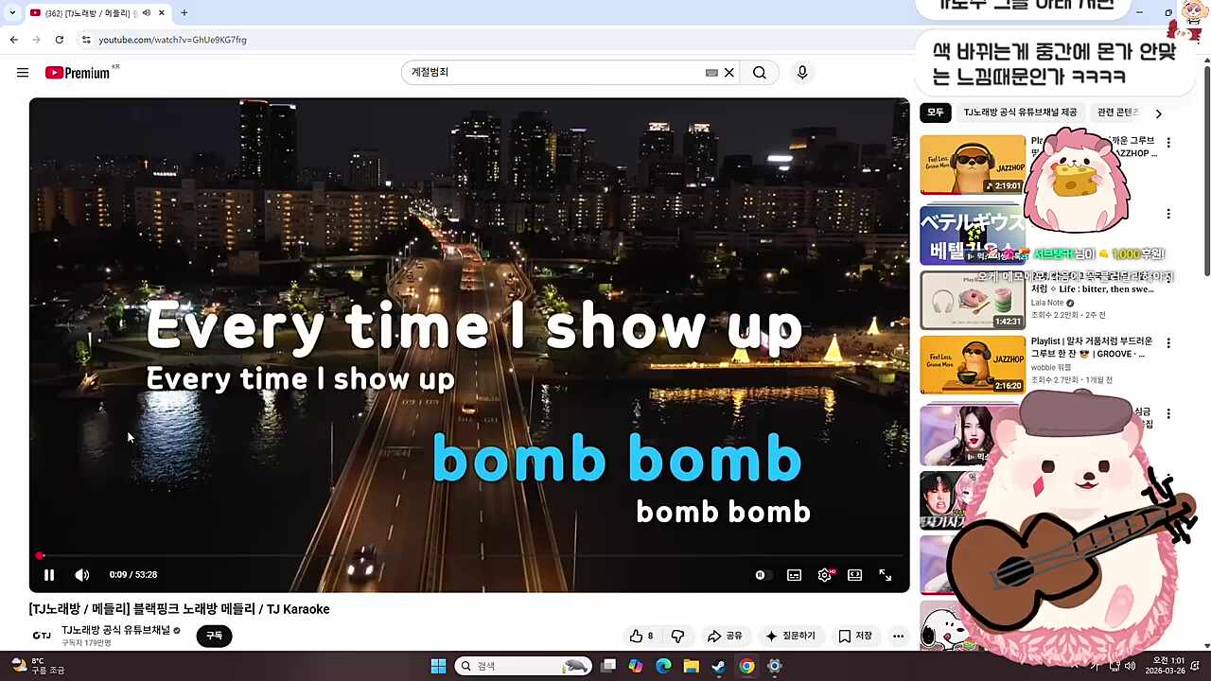Screen dimensions: 1211x681
Task: Subscribe with the 구독 button
Action: click(x=214, y=636)
